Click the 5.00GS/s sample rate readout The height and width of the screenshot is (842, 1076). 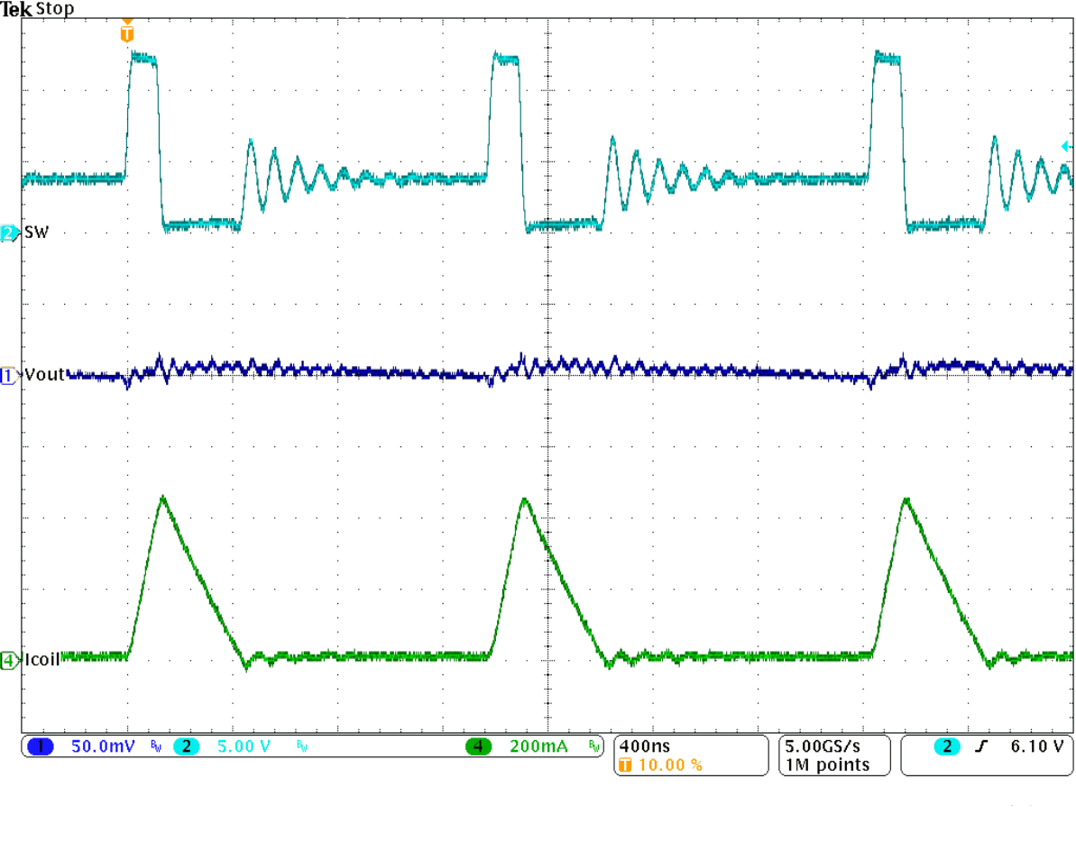pyautogui.click(x=821, y=744)
